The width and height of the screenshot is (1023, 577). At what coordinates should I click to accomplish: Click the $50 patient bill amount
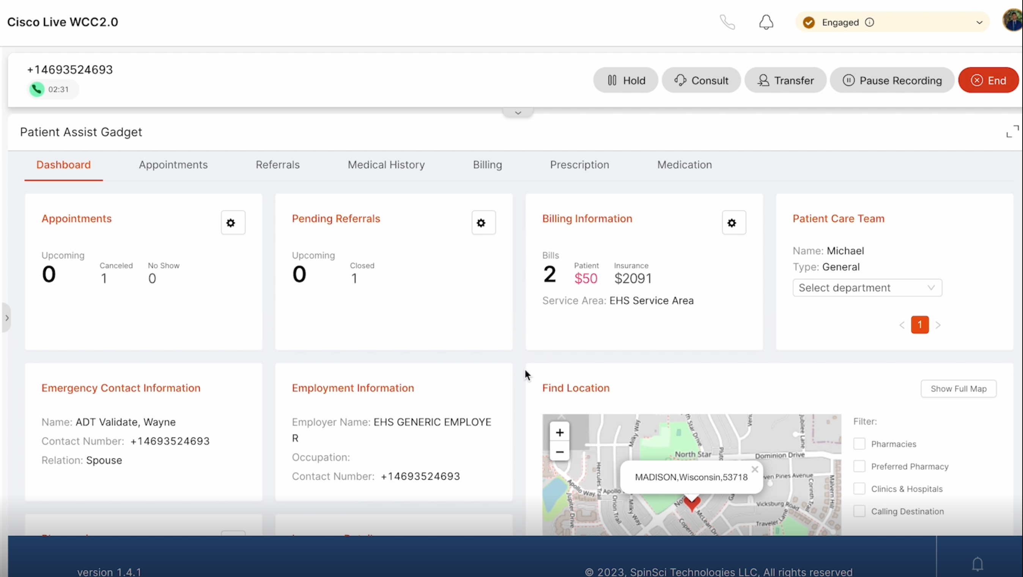point(586,278)
